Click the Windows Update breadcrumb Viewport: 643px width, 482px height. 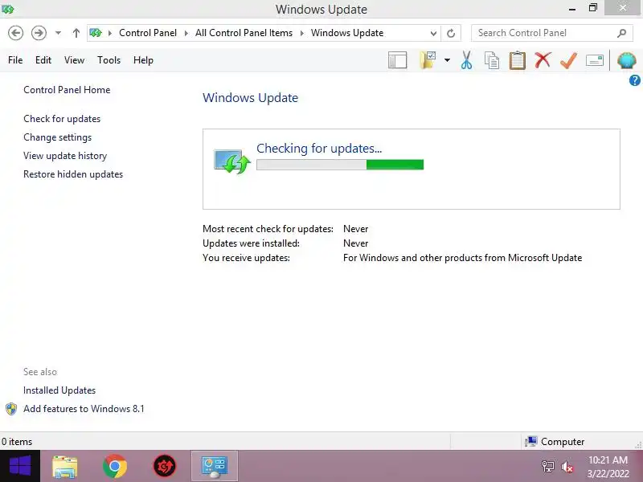click(347, 33)
